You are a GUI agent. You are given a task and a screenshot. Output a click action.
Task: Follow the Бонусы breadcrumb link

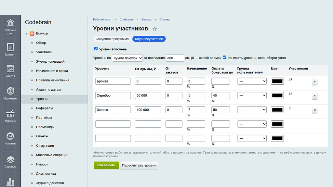146,19
